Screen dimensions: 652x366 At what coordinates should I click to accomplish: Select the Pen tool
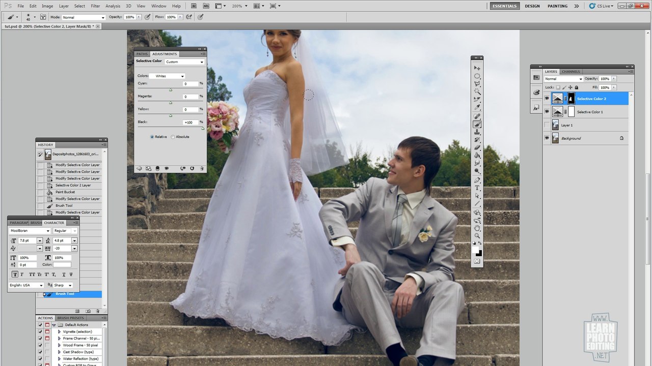(x=477, y=180)
